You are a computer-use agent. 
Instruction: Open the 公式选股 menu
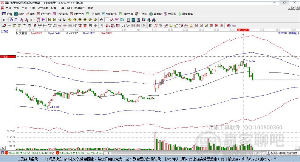[x=43, y=8]
